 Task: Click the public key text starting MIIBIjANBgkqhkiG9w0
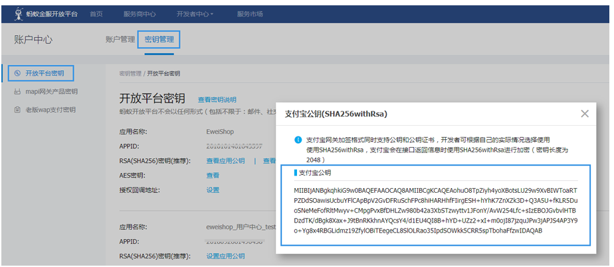[x=436, y=211]
